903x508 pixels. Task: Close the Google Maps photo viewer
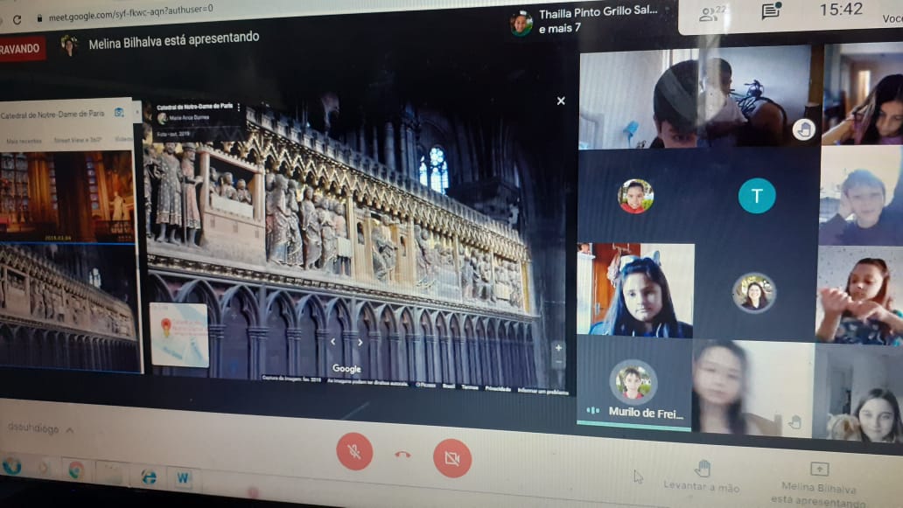pos(561,101)
